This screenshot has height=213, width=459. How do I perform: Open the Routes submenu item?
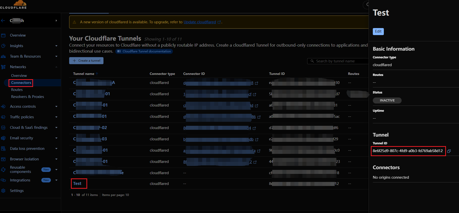point(17,90)
